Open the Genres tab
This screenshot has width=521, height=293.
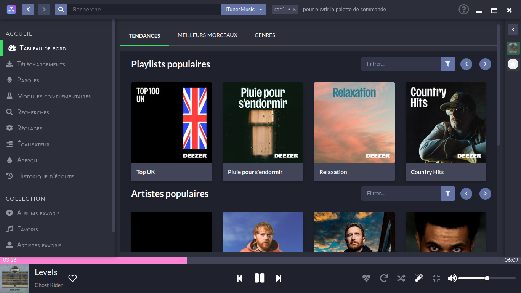click(x=265, y=35)
